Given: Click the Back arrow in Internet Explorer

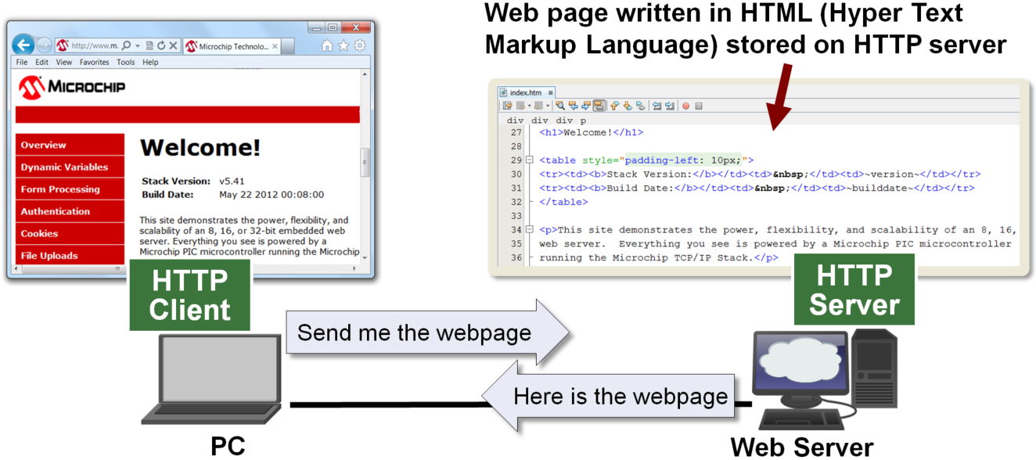Looking at the screenshot, I should [x=24, y=44].
